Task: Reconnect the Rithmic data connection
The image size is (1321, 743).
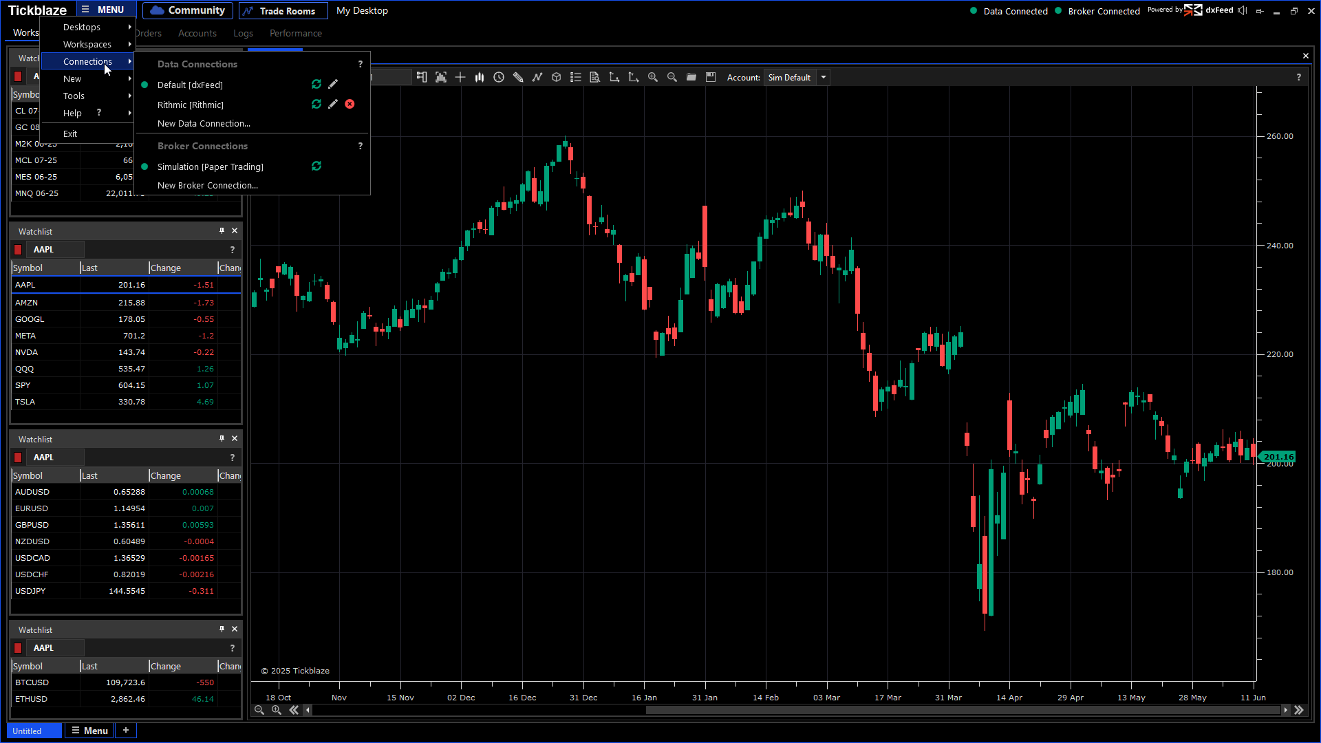Action: pos(316,104)
